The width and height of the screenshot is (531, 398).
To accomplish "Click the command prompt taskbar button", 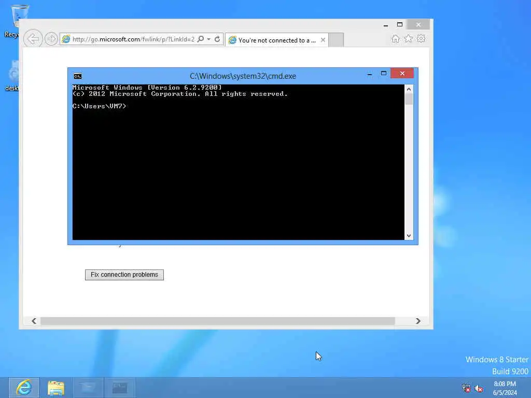I will coord(120,388).
